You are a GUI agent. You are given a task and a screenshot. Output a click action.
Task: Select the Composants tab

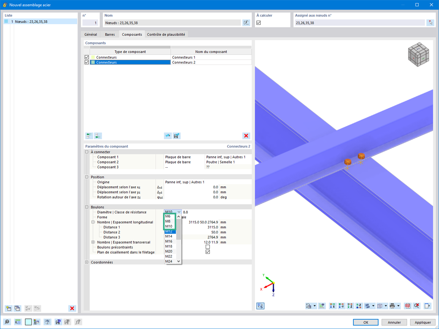[x=132, y=35]
